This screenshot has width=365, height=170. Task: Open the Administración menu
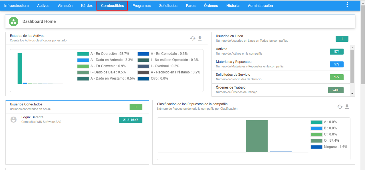tap(260, 6)
